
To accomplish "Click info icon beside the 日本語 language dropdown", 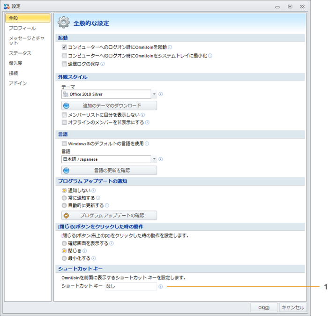I will tap(160, 159).
